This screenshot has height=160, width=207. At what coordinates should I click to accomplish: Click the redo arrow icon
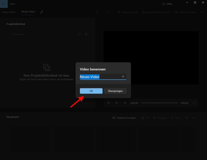pyautogui.click(x=108, y=12)
